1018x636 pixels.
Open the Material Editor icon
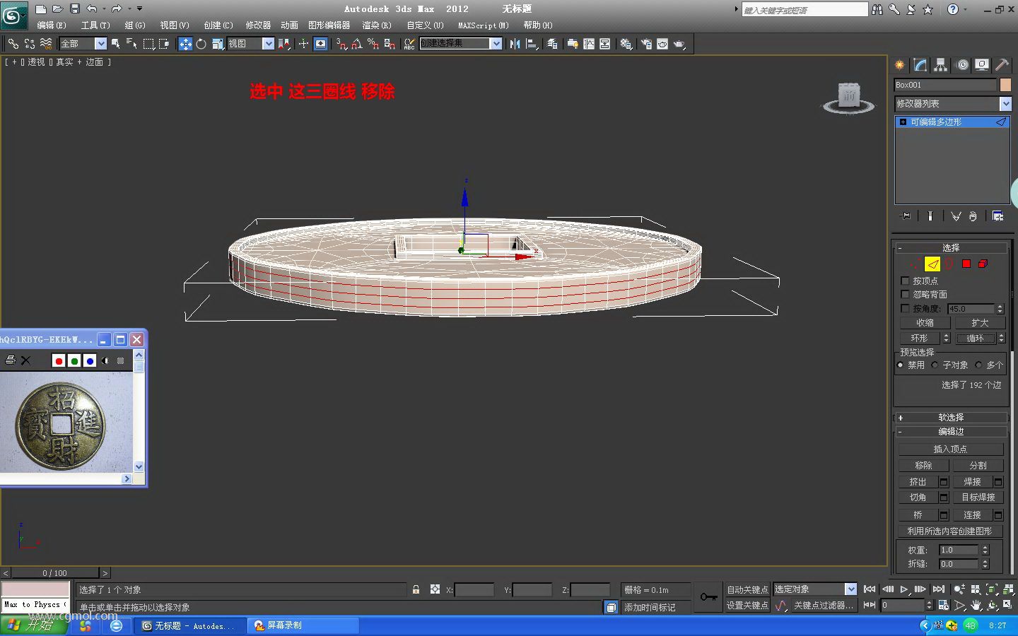(x=626, y=44)
